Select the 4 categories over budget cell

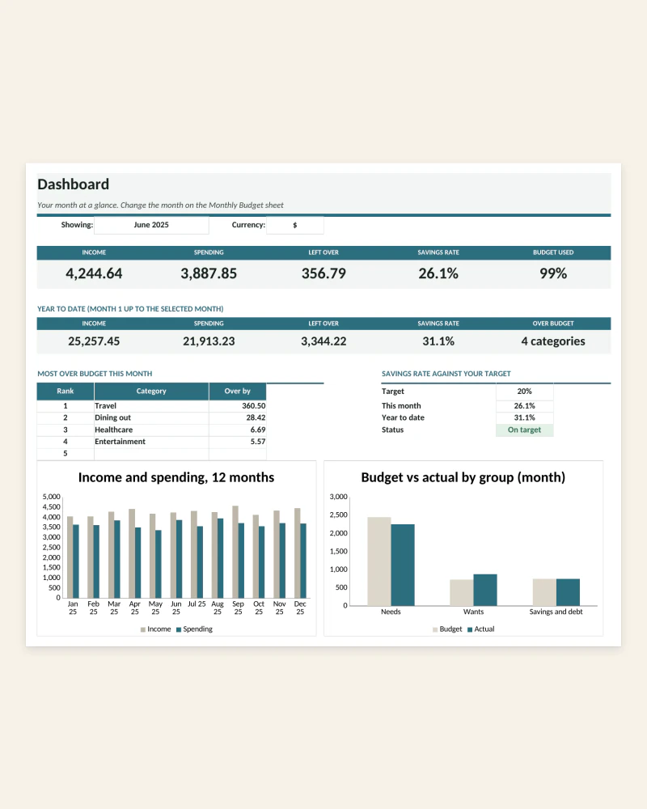(553, 341)
